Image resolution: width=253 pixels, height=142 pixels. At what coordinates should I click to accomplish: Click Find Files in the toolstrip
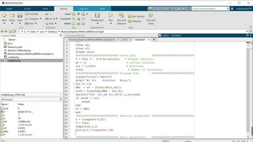(x=32, y=14)
